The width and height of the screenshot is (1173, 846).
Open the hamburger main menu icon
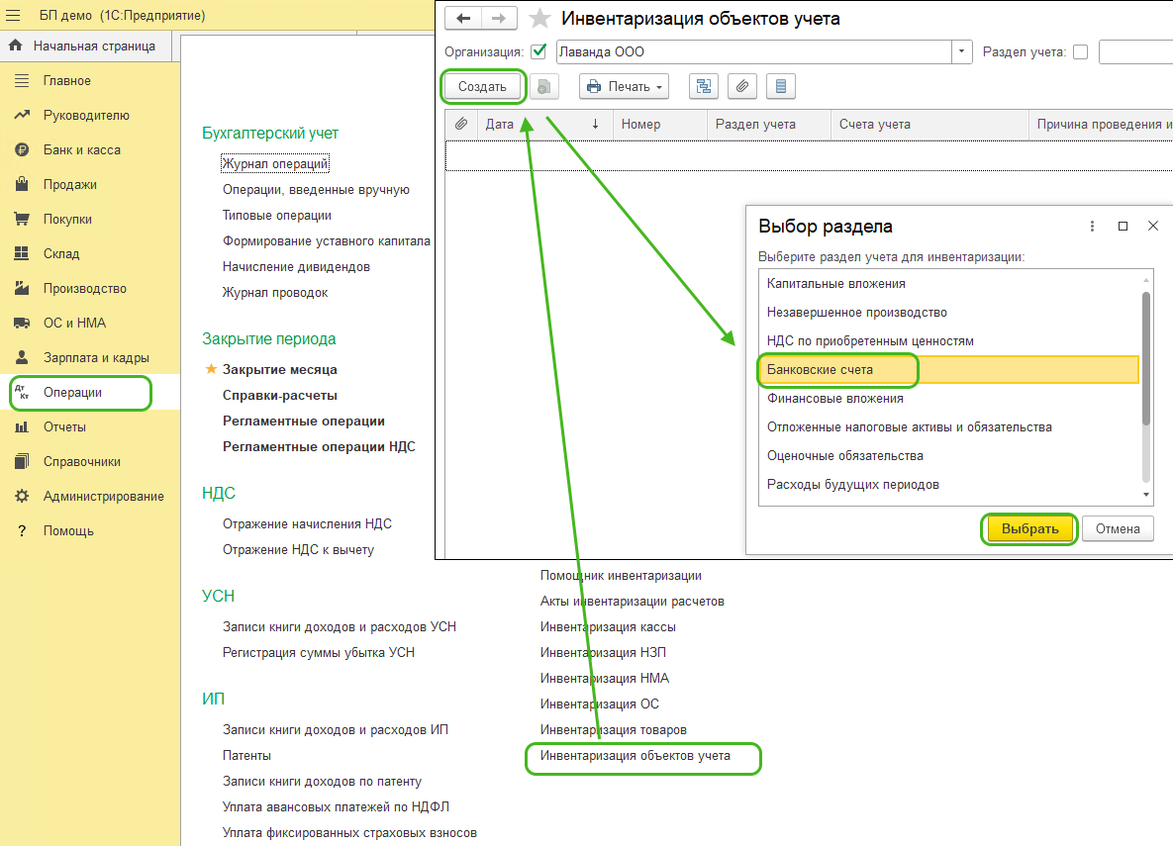[x=14, y=15]
